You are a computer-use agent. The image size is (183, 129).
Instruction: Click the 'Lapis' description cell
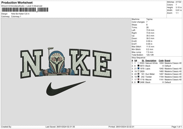[x=148, y=68]
